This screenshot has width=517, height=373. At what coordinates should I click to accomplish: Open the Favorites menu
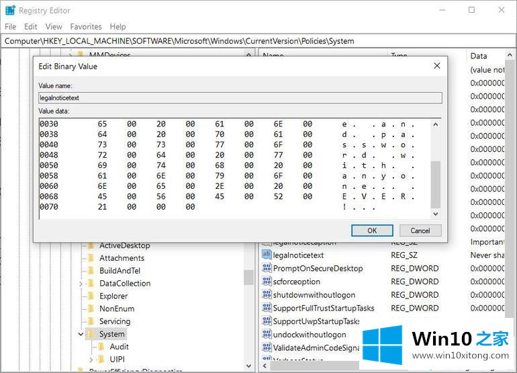(x=86, y=27)
